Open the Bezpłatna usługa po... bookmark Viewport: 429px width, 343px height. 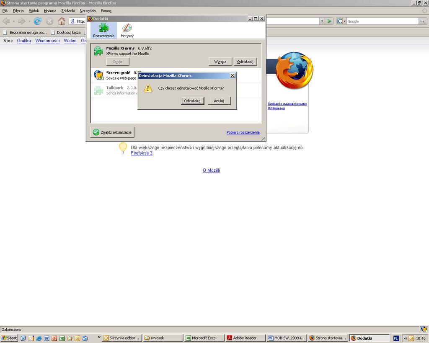(25, 32)
